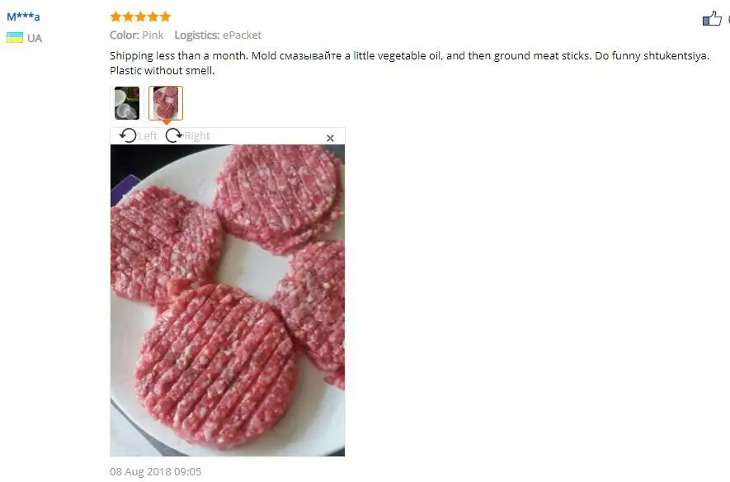
Task: Select the burger patties review thumbnail
Action: pos(166,103)
